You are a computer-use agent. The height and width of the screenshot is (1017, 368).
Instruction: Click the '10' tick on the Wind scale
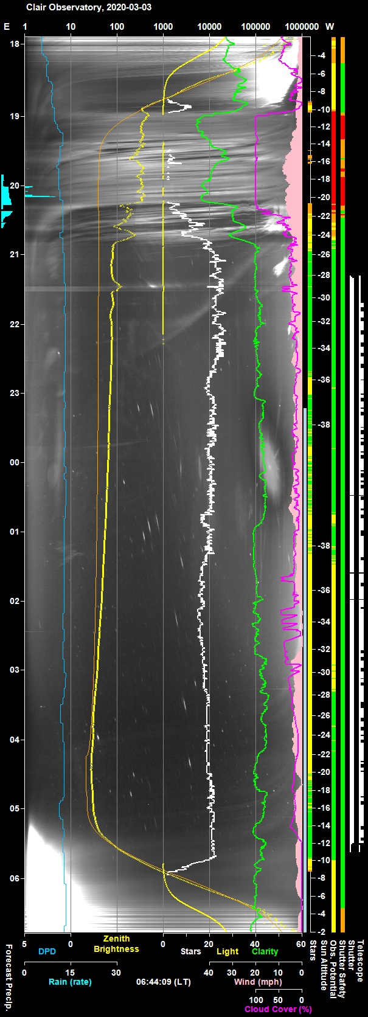[x=279, y=973]
